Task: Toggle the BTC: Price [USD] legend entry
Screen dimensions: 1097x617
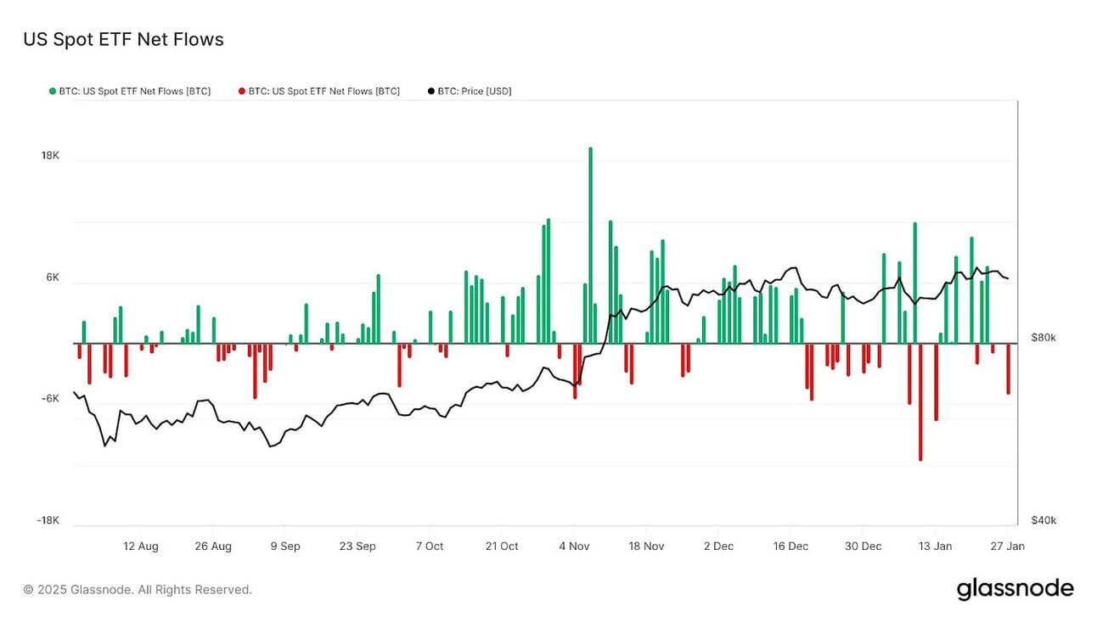Action: click(470, 91)
